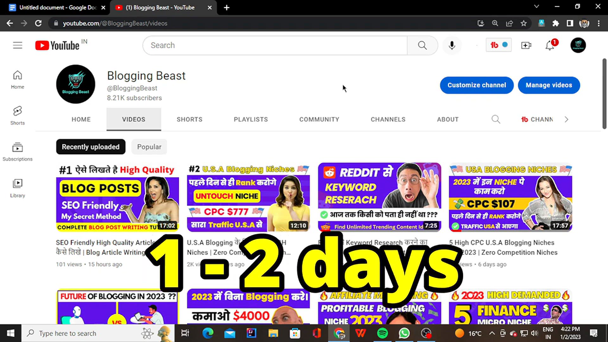Screen dimensions: 608x342
Task: Open WhatsApp from taskbar
Action: click(404, 333)
